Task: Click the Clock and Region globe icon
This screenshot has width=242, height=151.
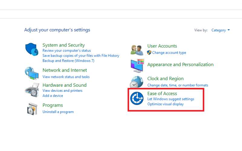Action: pyautogui.click(x=136, y=82)
